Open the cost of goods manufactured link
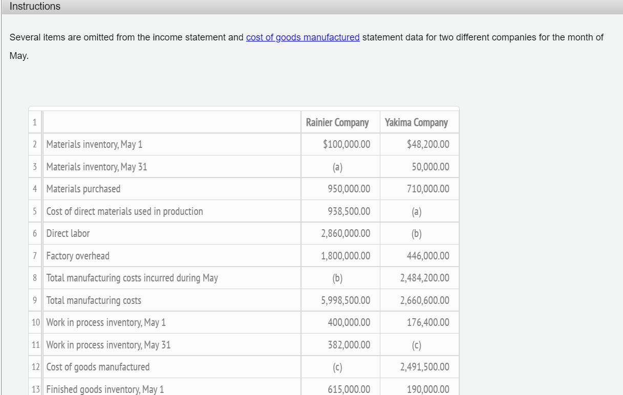Image resolution: width=623 pixels, height=395 pixels. (x=303, y=37)
